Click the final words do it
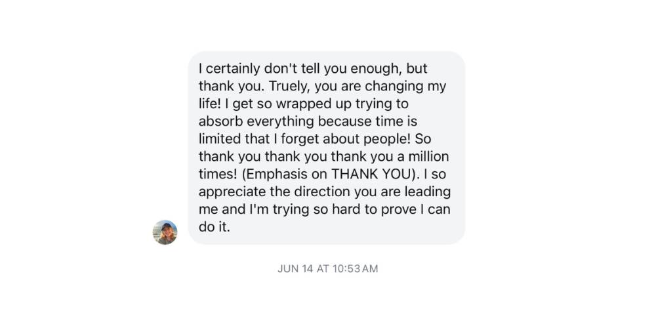 [215, 227]
